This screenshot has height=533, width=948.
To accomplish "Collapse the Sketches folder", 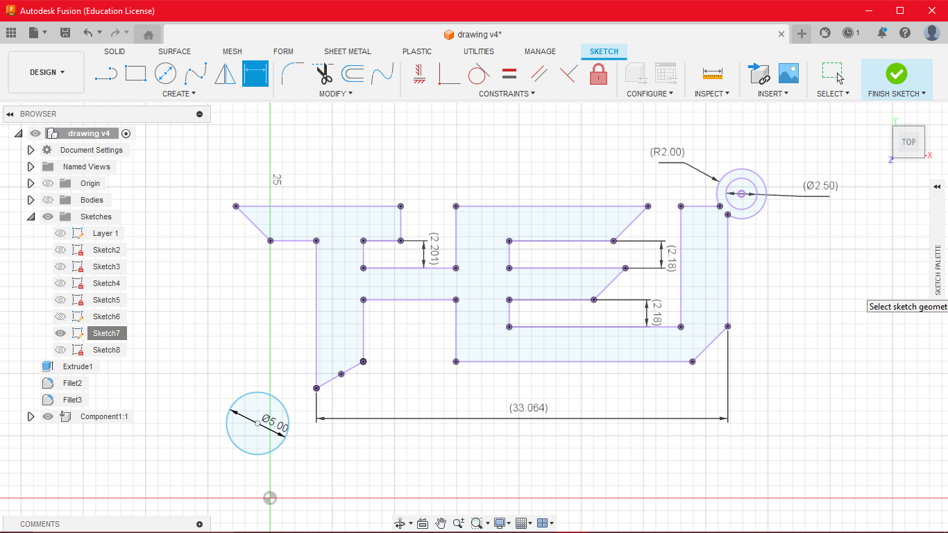I will tap(31, 217).
